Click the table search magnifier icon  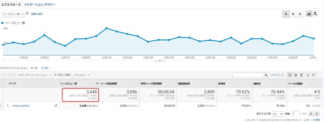[x=266, y=75]
